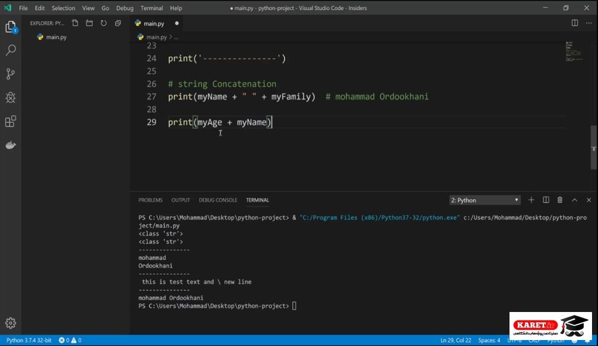Viewport: 598px width, 346px height.
Task: Split the editor to the right
Action: click(575, 23)
